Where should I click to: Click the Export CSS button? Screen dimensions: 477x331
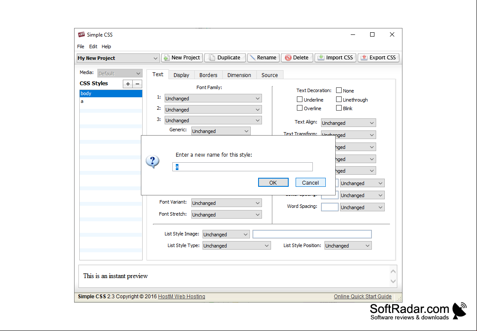[378, 58]
